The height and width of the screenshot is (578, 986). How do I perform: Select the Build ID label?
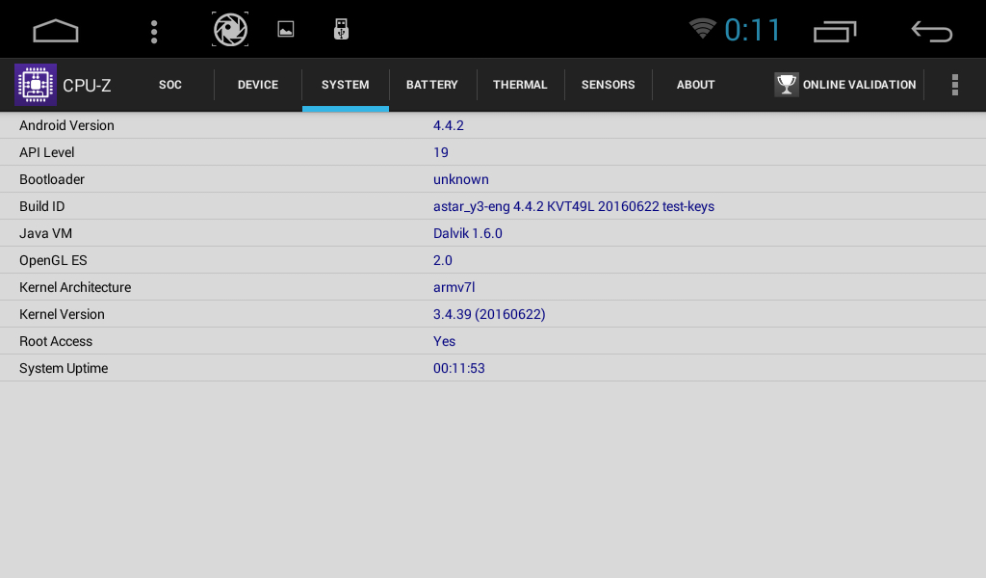click(42, 206)
